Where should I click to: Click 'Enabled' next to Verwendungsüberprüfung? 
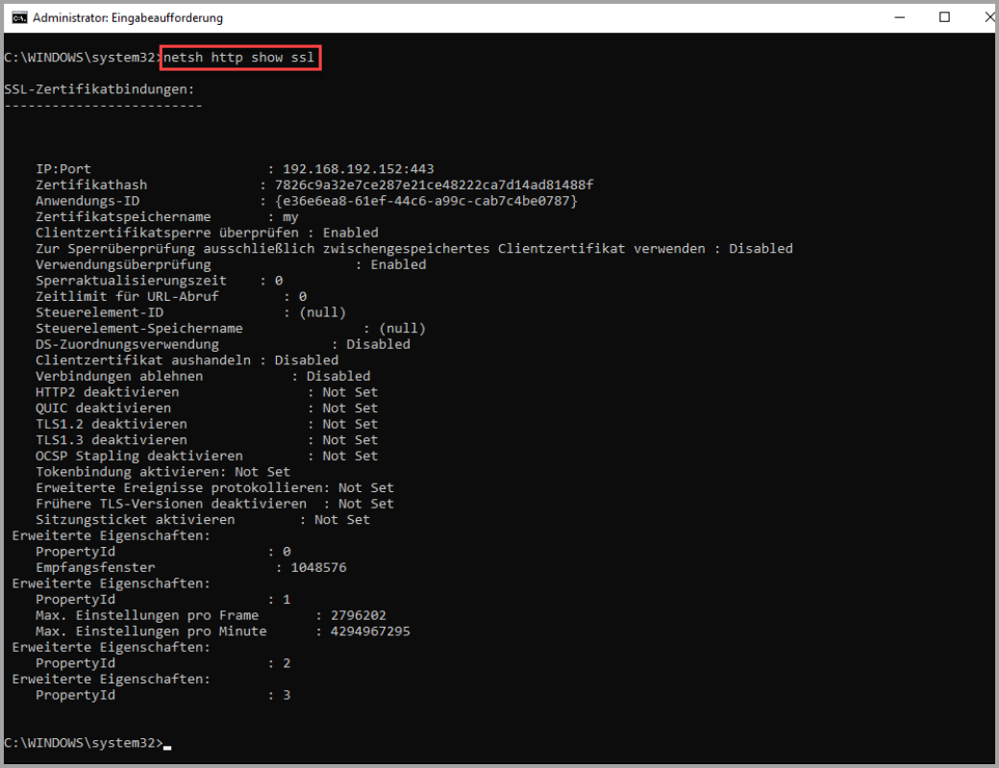point(398,264)
